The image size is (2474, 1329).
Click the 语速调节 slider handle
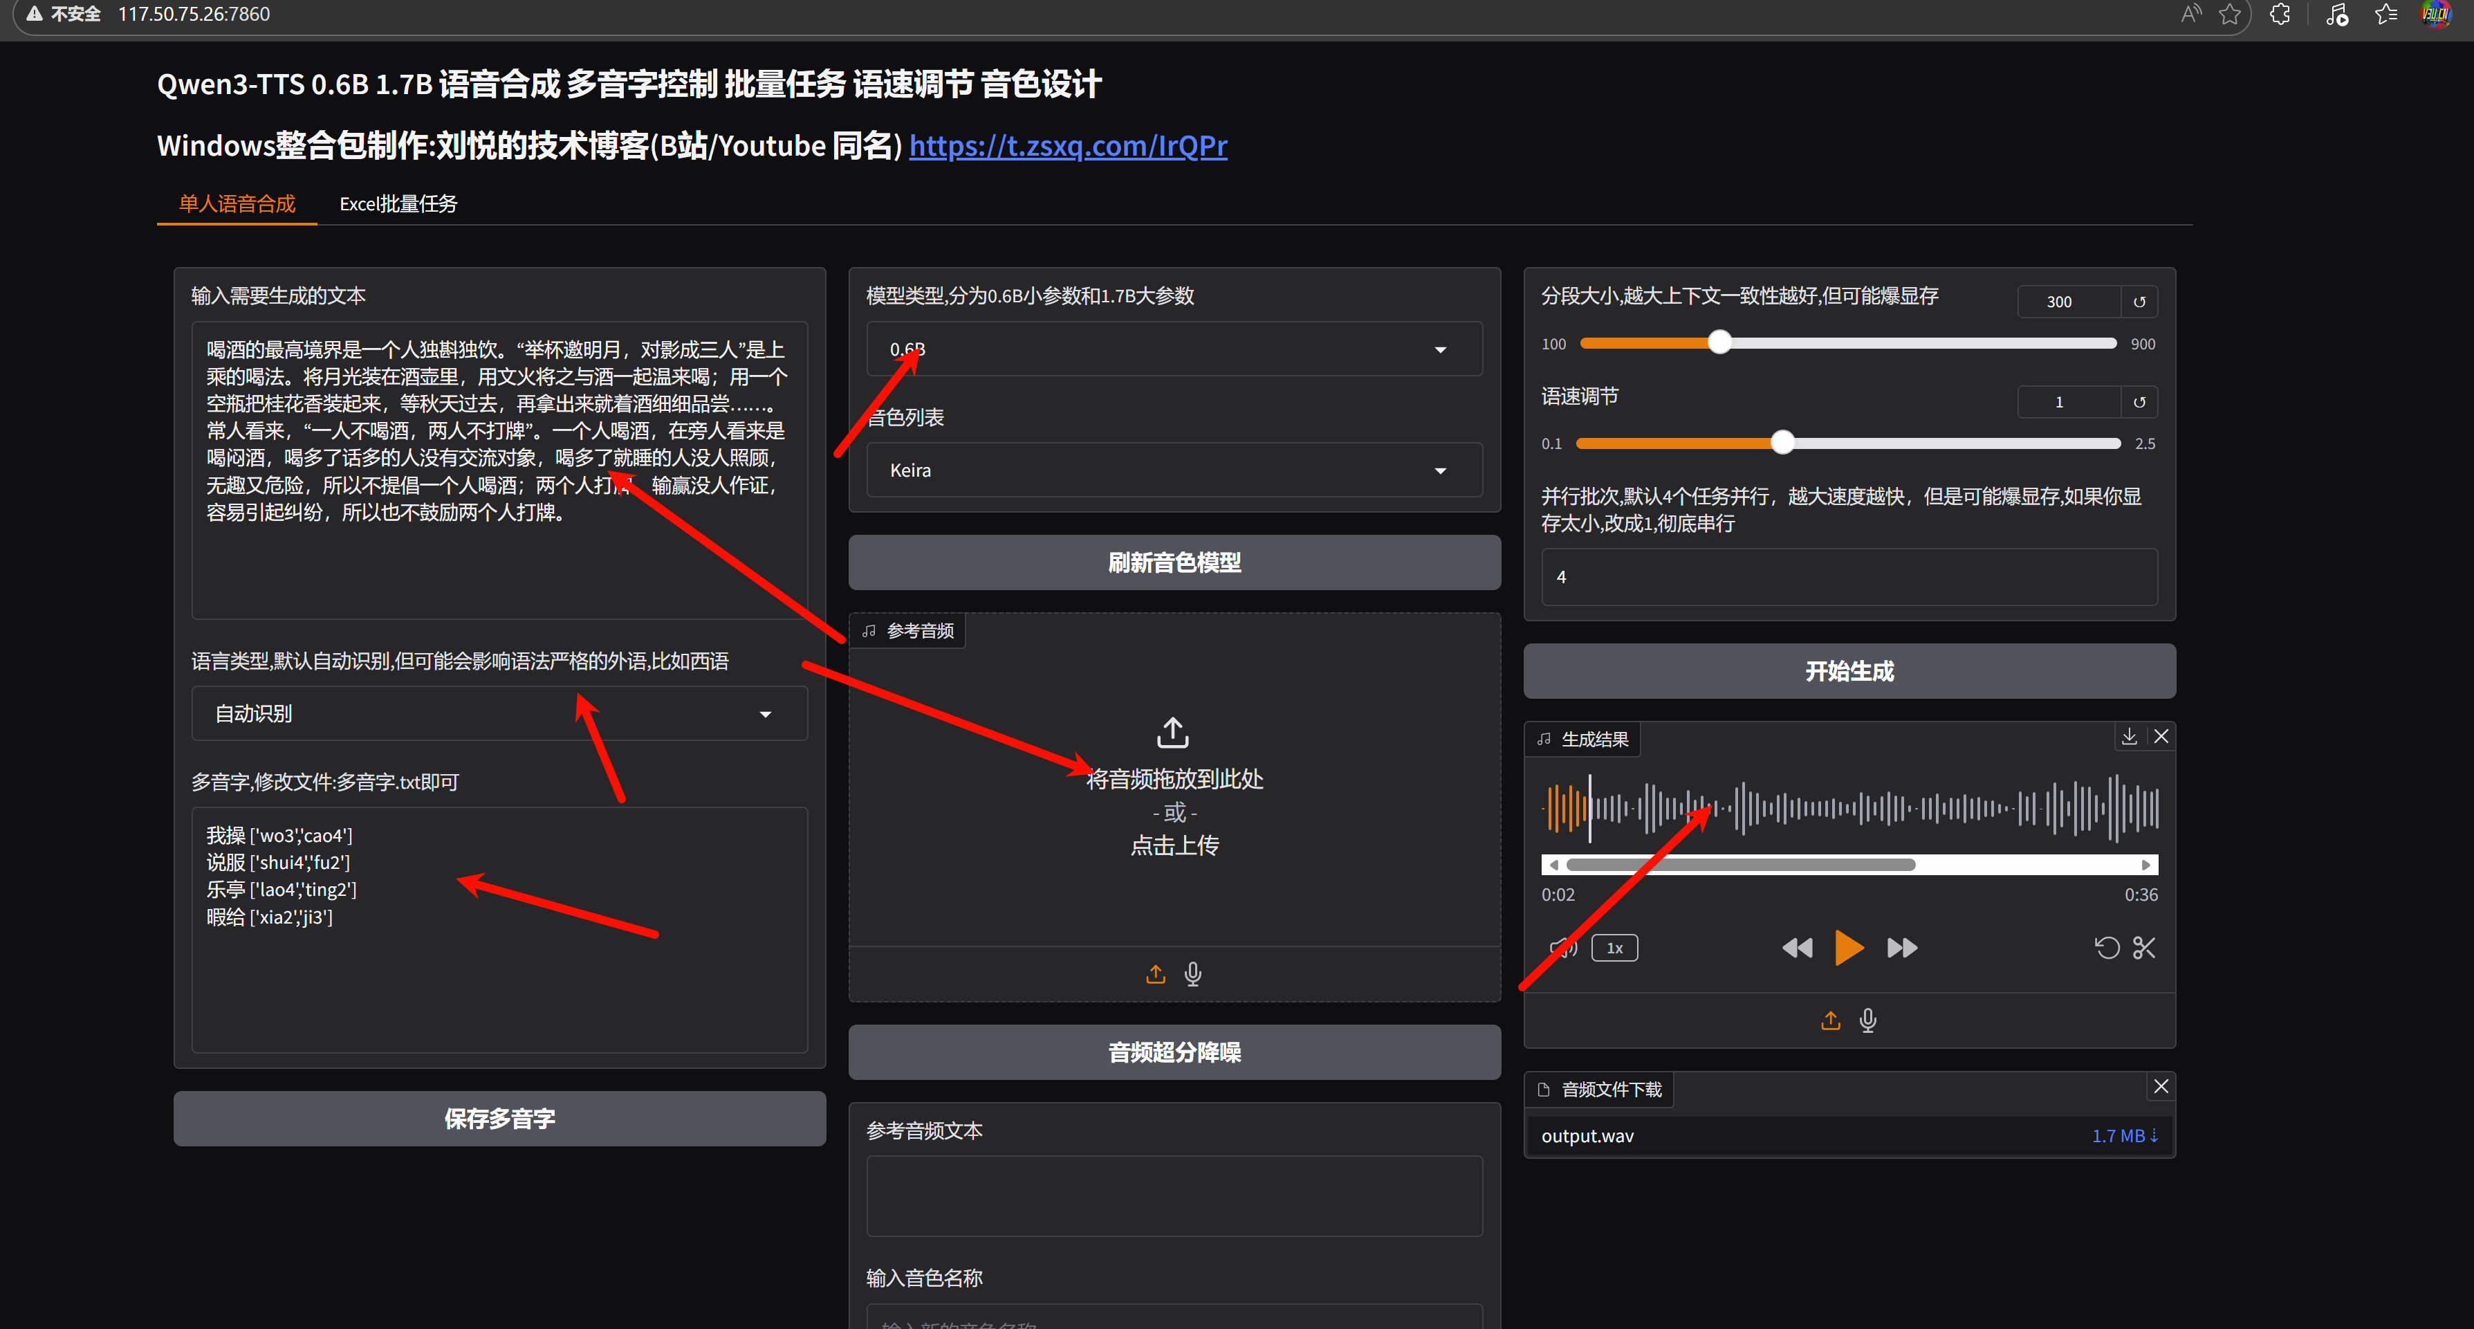pos(1782,442)
